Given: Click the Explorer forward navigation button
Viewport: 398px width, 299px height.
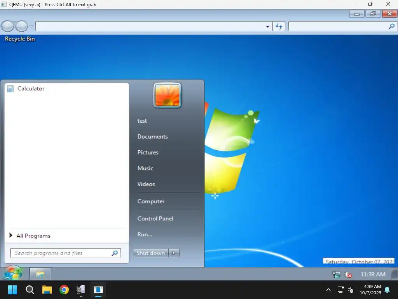Looking at the screenshot, I should pyautogui.click(x=22, y=26).
